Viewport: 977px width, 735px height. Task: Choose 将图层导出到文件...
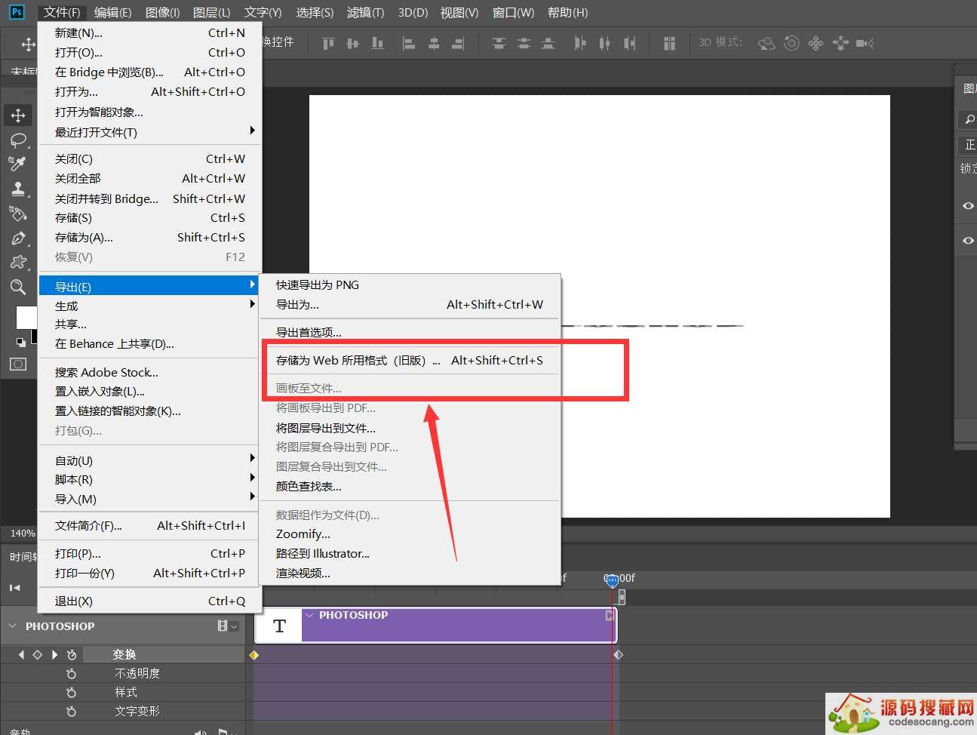[410, 427]
